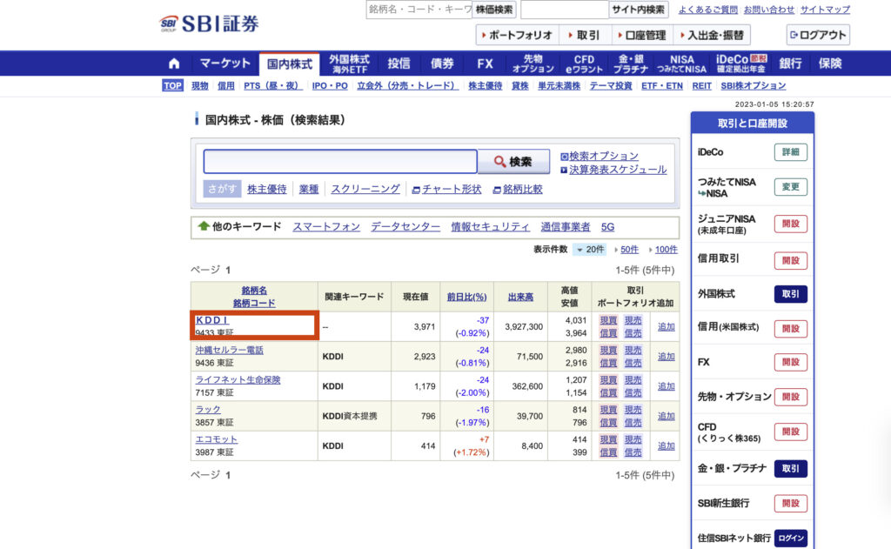
Task: Open エコモット stock link
Action: click(x=217, y=439)
